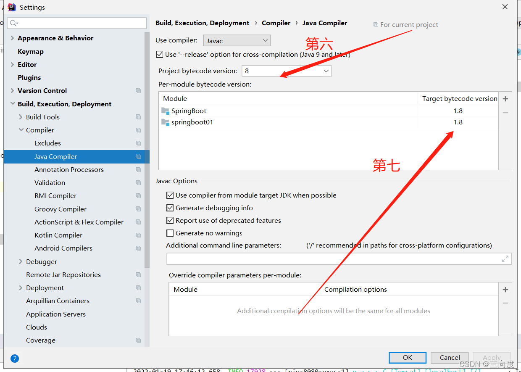Image resolution: width=521 pixels, height=372 pixels.
Task: Expand the Debugger node
Action: (x=21, y=261)
